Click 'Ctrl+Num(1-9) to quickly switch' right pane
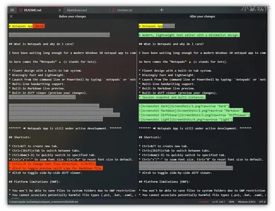275x211 pixels. tap(182, 155)
